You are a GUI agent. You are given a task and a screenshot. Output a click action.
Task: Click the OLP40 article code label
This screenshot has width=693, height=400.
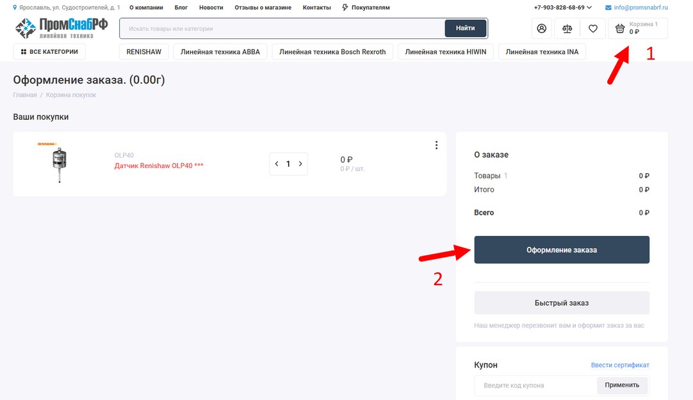coord(124,155)
